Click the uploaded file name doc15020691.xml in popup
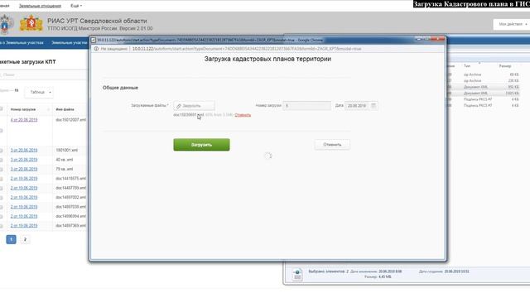530x298 pixels. tap(189, 115)
